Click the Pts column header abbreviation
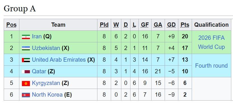This screenshot has height=104, width=233. click(185, 25)
